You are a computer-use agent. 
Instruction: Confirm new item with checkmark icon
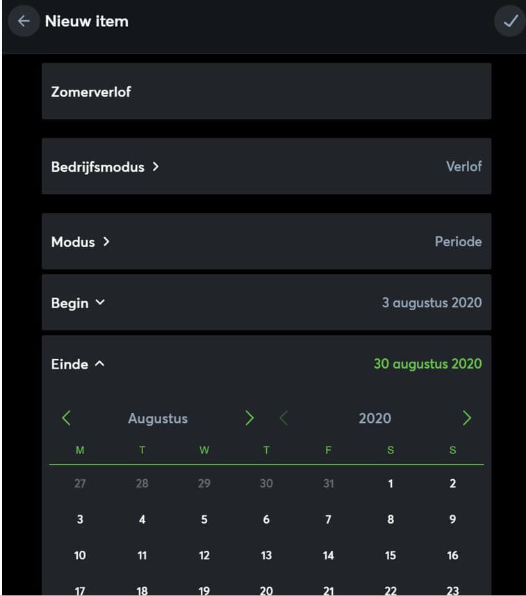tap(510, 21)
